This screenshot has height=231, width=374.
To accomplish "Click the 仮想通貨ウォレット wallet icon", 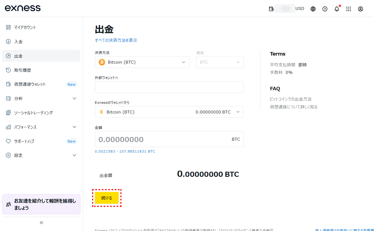I will [8, 84].
